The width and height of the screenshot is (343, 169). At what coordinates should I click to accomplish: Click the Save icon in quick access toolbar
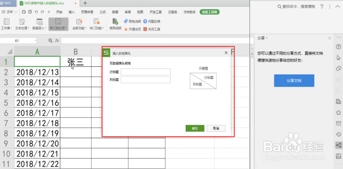[x=24, y=12]
